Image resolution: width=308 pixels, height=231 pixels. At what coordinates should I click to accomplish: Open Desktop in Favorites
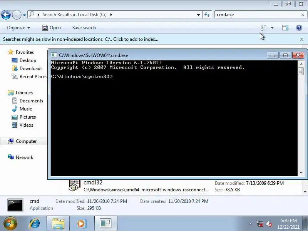click(x=28, y=60)
